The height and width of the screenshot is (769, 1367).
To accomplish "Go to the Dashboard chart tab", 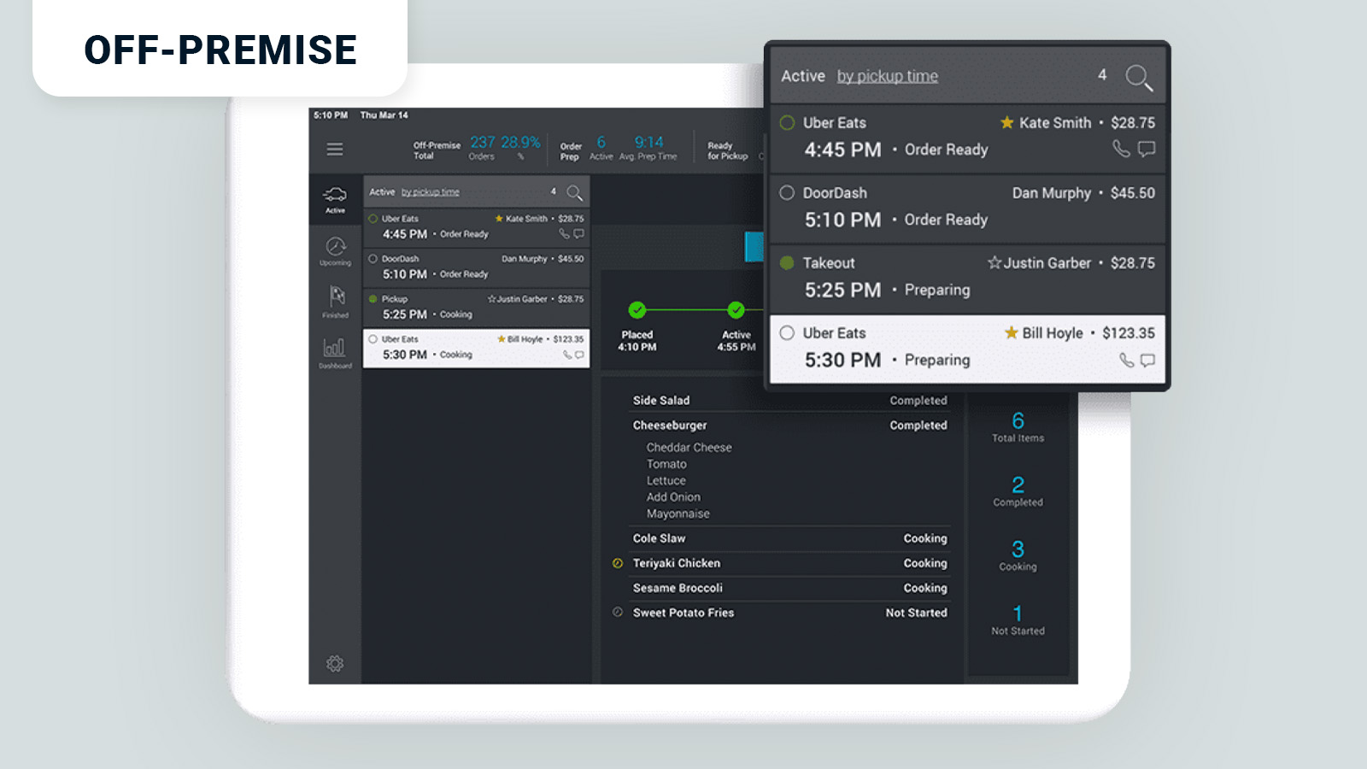I will pyautogui.click(x=335, y=352).
